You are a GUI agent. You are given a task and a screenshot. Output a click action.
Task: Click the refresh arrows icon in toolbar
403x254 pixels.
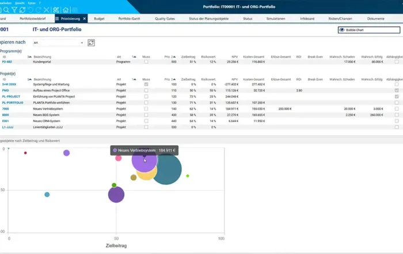(x=22, y=10)
